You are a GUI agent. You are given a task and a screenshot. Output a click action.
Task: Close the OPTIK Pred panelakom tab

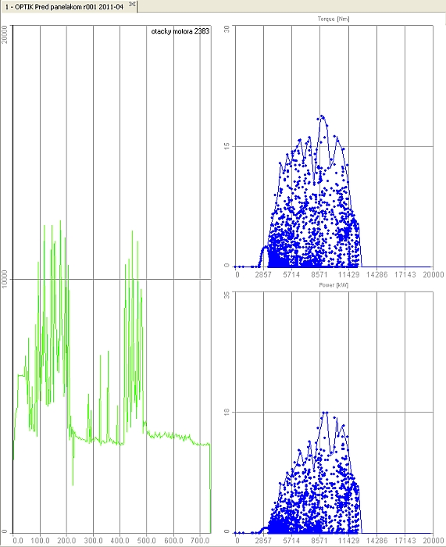point(132,4)
